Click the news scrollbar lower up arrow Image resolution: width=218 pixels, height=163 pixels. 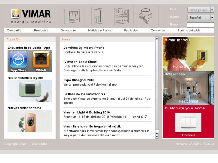(157, 133)
